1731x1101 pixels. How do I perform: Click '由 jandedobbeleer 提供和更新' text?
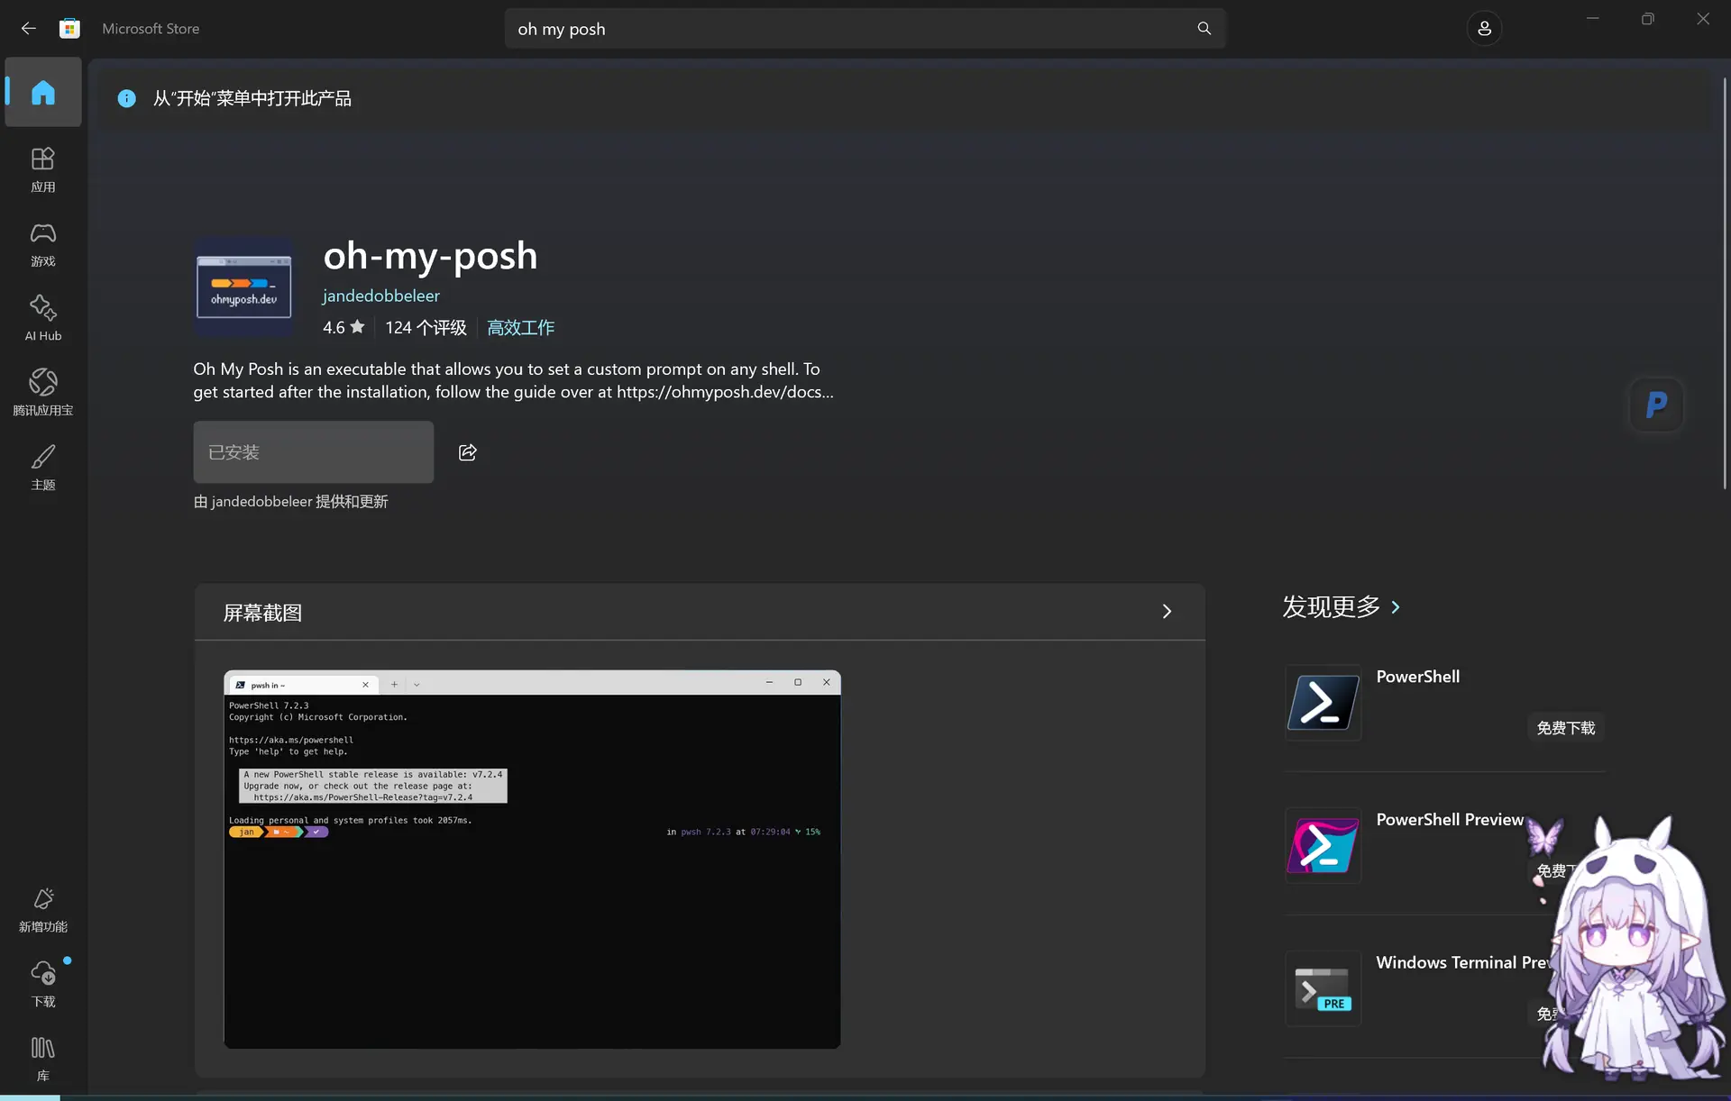pos(290,502)
